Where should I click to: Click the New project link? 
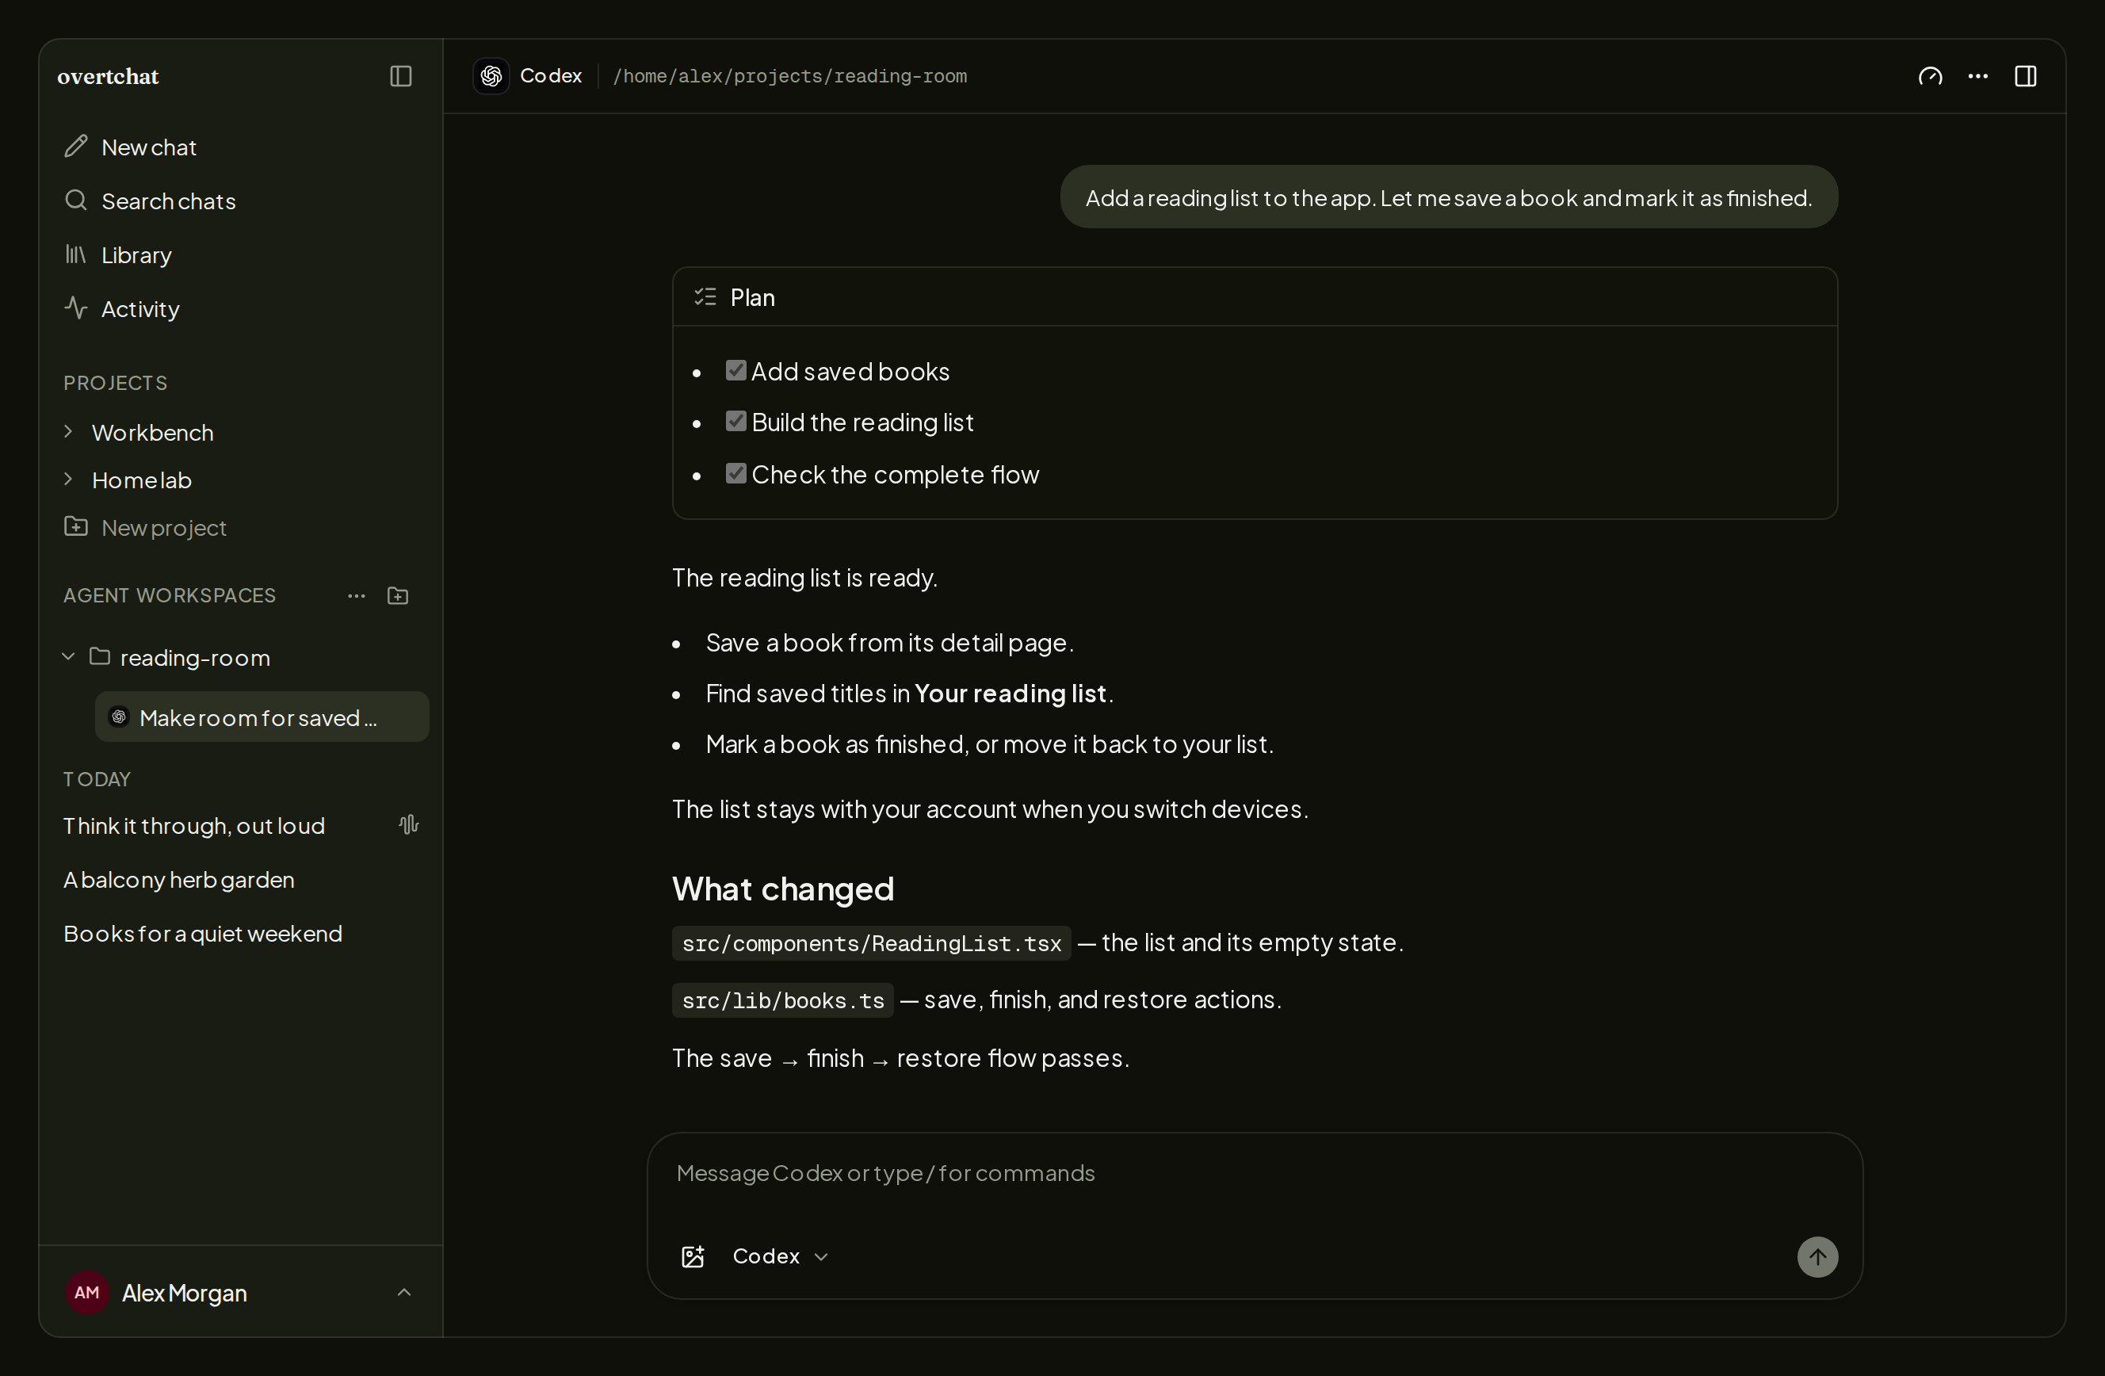click(x=163, y=528)
